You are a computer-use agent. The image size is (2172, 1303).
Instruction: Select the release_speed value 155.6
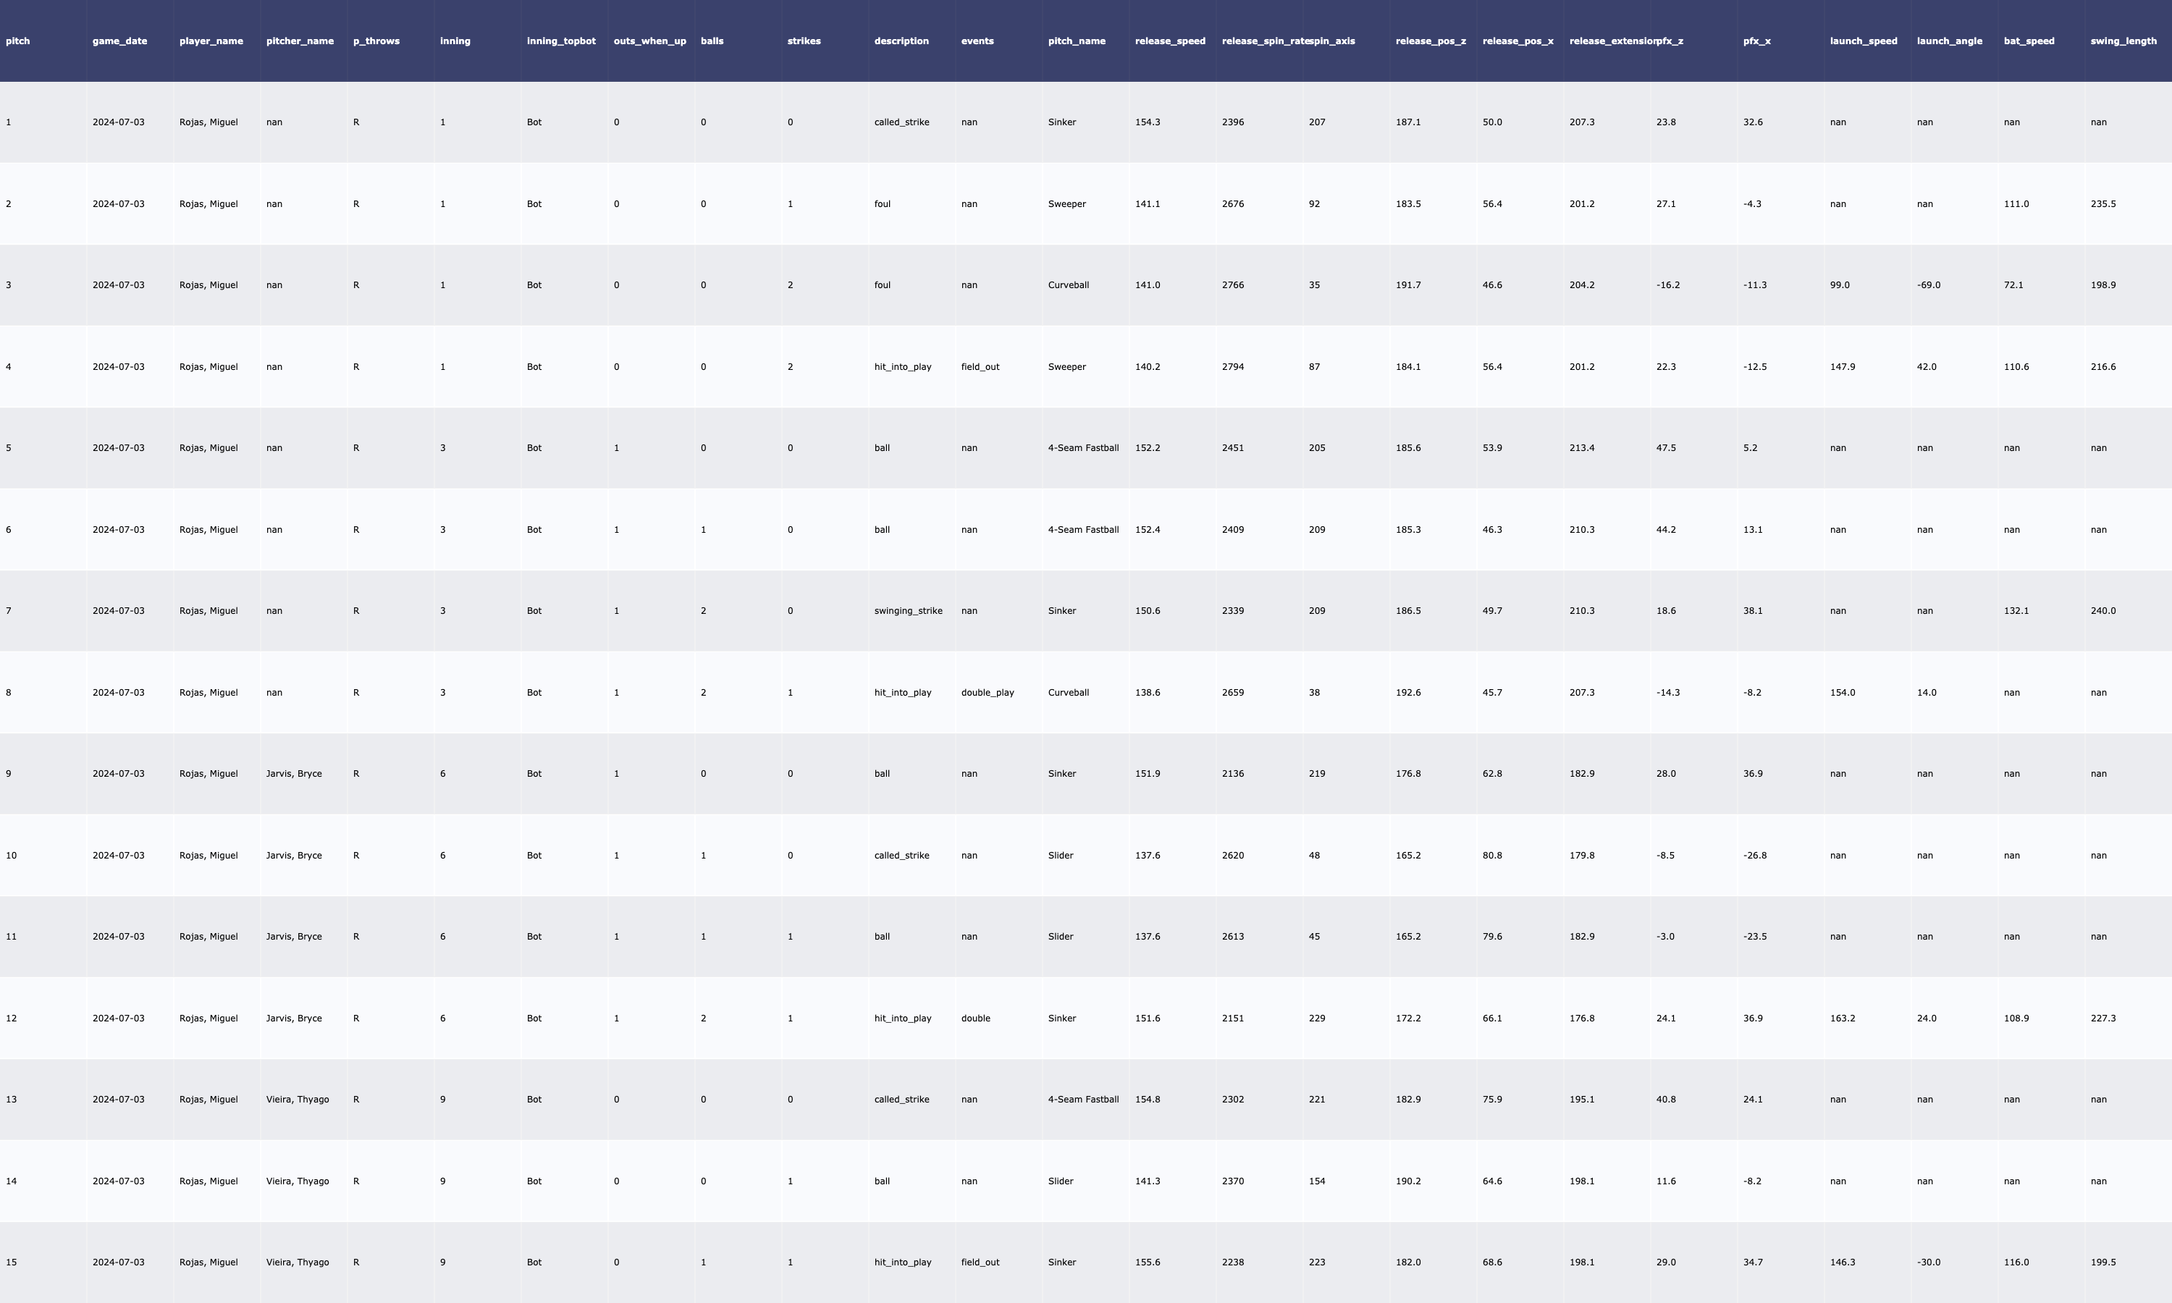point(1147,1262)
